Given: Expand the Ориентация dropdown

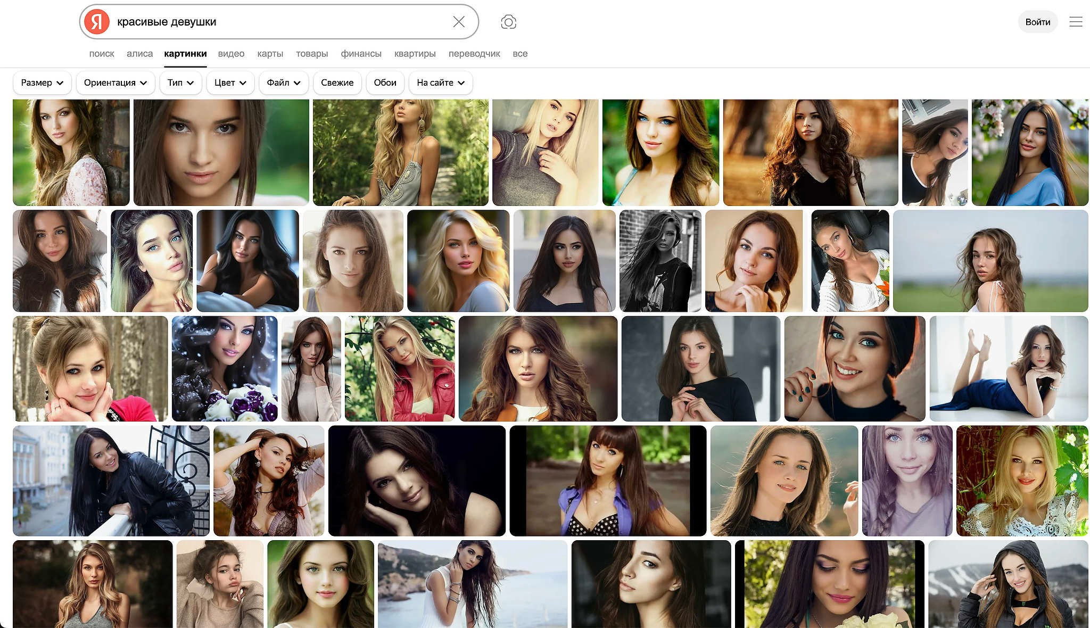Looking at the screenshot, I should tap(115, 83).
